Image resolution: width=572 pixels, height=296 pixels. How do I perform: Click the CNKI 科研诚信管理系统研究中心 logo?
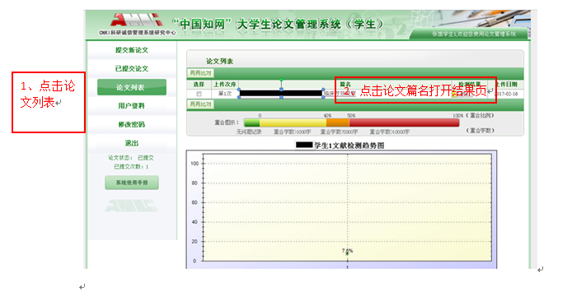coord(137,25)
